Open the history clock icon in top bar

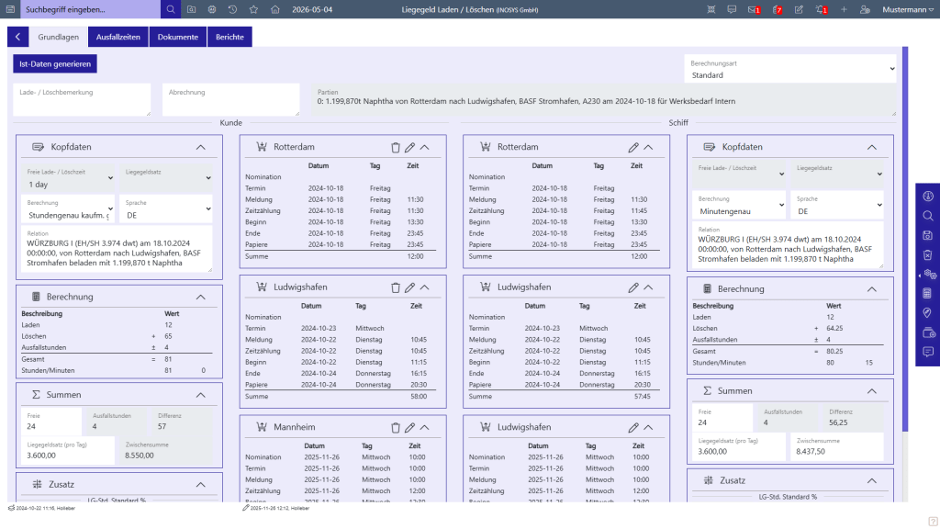pyautogui.click(x=232, y=9)
